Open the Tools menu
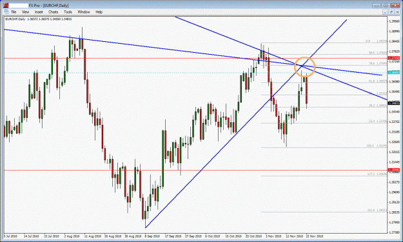 (68, 12)
